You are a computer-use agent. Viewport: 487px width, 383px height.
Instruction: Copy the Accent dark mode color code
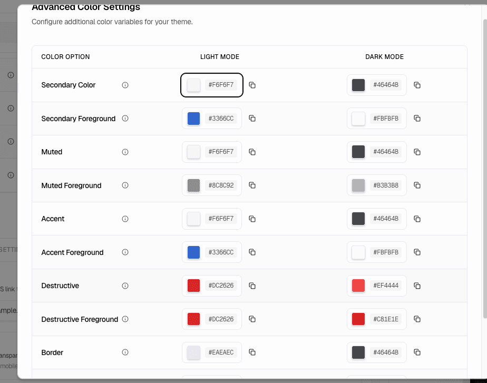click(x=417, y=219)
